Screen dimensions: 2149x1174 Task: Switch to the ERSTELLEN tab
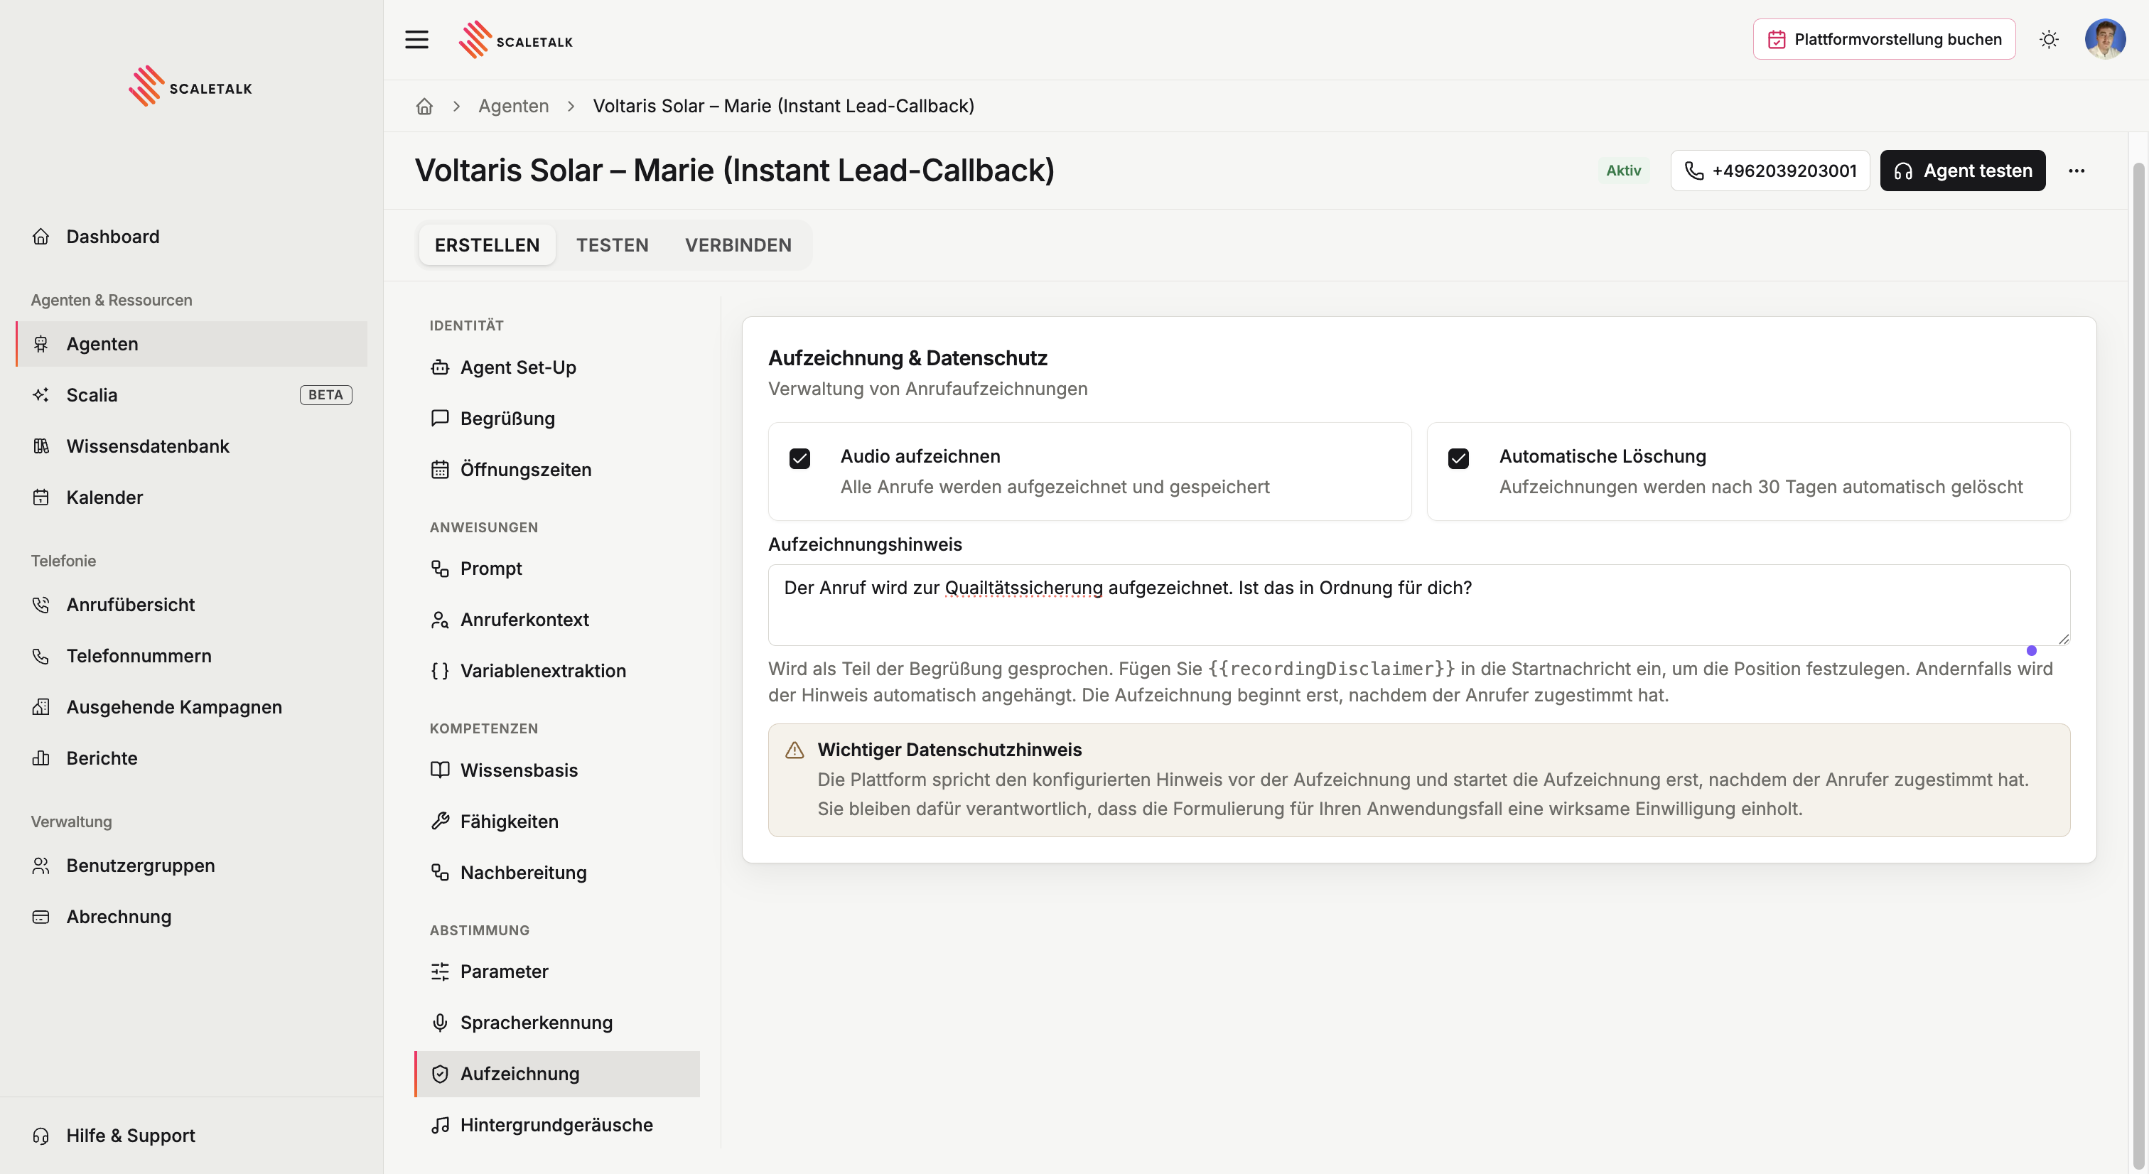click(488, 245)
